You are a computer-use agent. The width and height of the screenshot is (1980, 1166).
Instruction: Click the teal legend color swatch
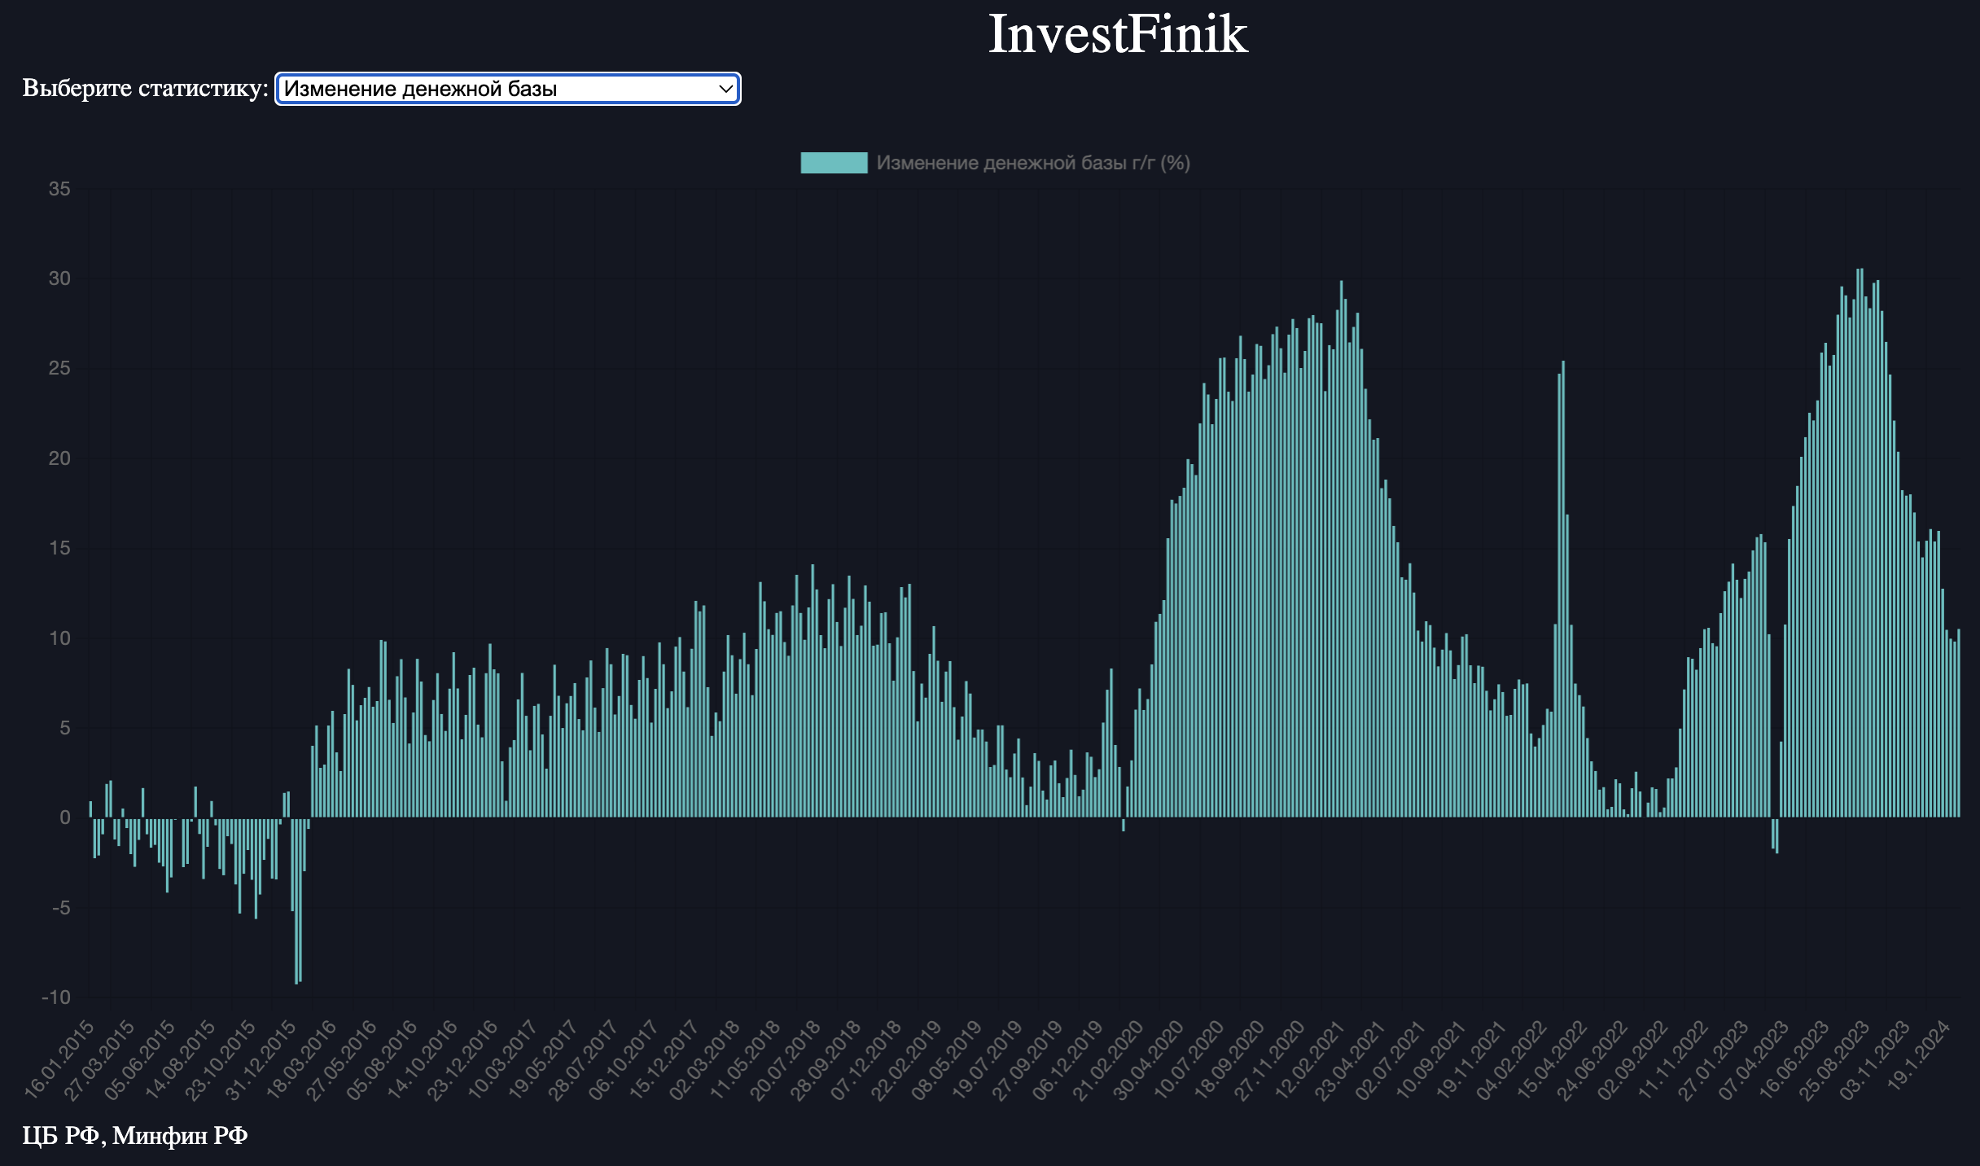click(833, 163)
